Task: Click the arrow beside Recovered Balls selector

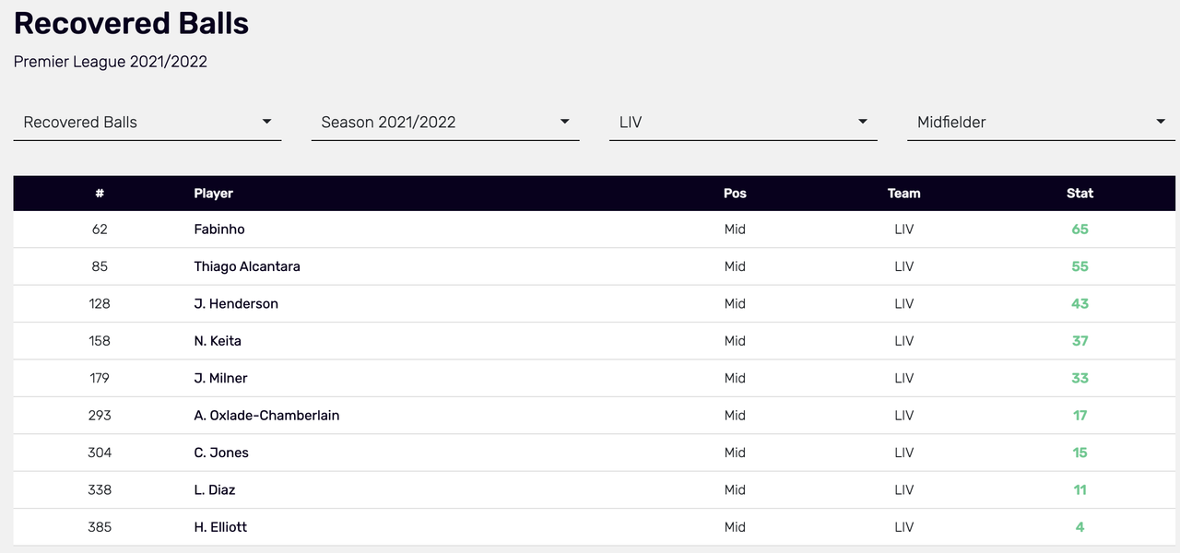Action: [267, 122]
